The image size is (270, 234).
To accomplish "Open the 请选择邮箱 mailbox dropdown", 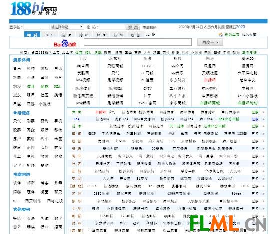I will pyautogui.click(x=67, y=27).
